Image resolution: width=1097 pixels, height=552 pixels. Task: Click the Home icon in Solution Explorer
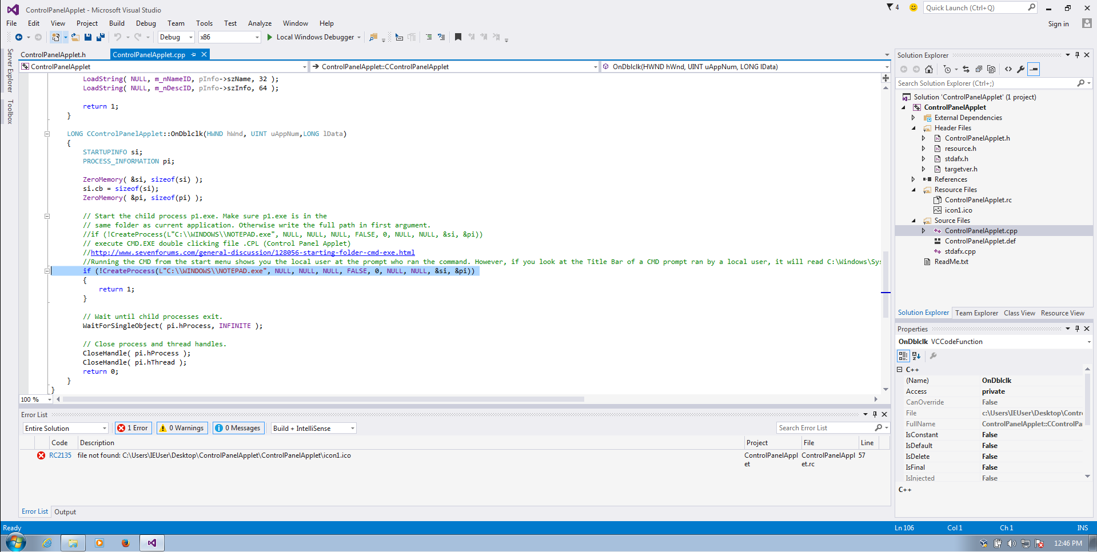point(929,69)
